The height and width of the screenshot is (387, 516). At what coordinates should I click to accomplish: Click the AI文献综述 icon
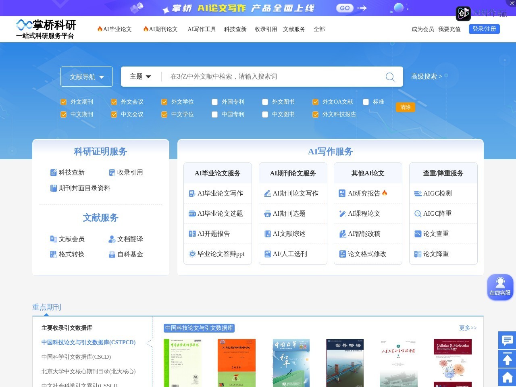[x=268, y=234]
